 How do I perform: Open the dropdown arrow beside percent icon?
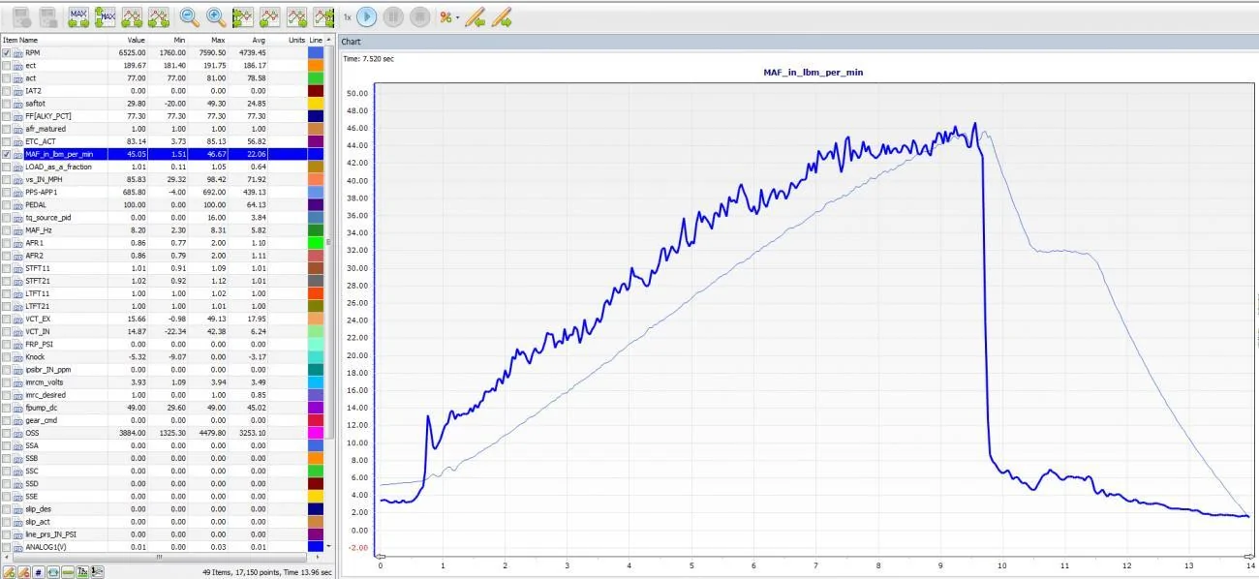pos(457,17)
